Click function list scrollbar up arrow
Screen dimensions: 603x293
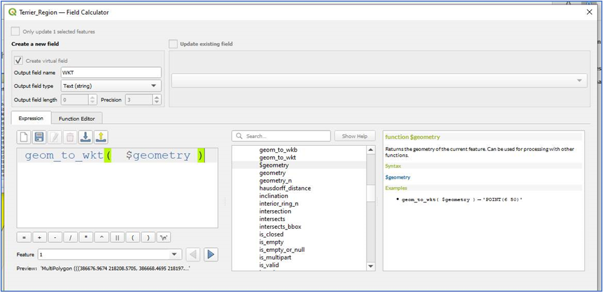pyautogui.click(x=371, y=150)
